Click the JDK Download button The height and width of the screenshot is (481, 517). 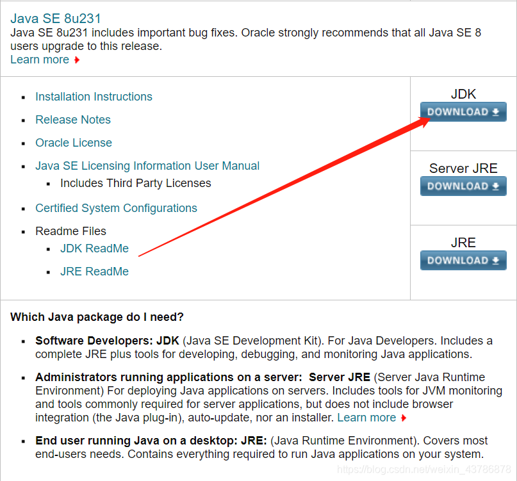click(463, 111)
